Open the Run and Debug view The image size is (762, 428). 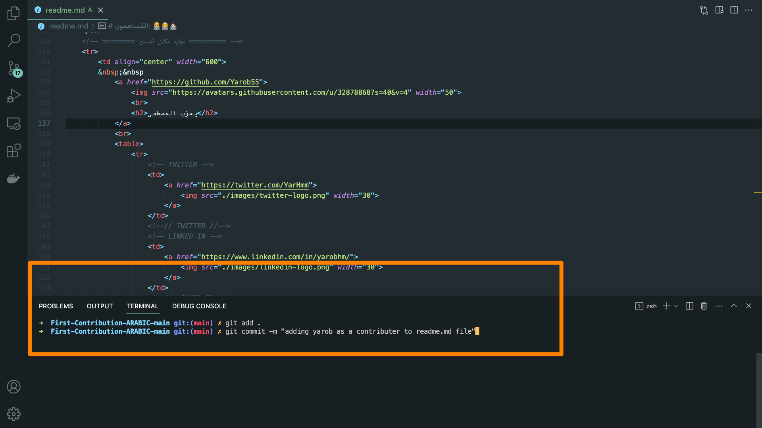pos(13,96)
